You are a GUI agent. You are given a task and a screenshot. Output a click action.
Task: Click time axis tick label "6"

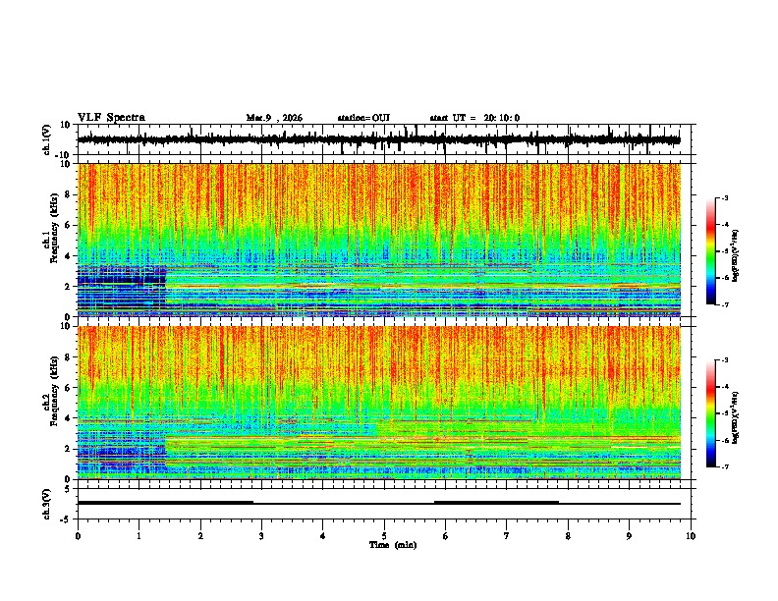(446, 536)
